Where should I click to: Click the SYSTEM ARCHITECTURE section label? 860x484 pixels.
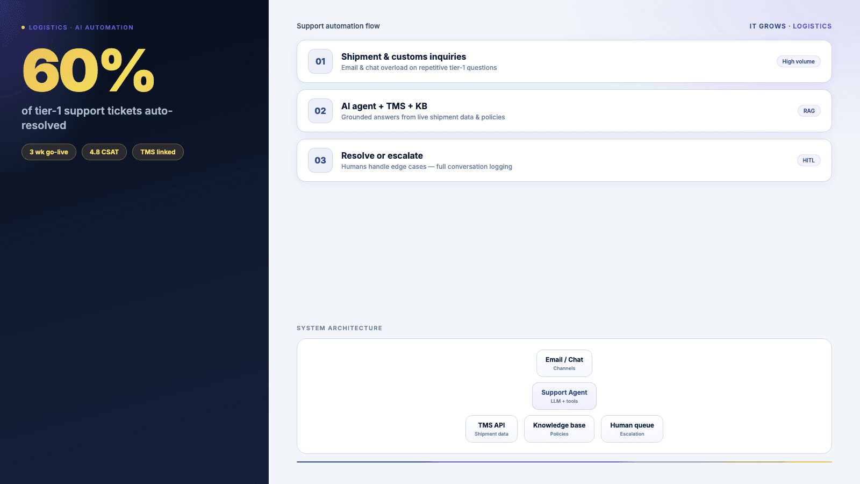(x=340, y=328)
